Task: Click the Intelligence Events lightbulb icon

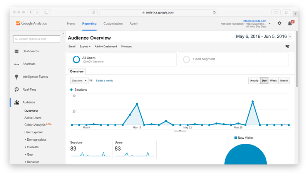Action: click(17, 77)
